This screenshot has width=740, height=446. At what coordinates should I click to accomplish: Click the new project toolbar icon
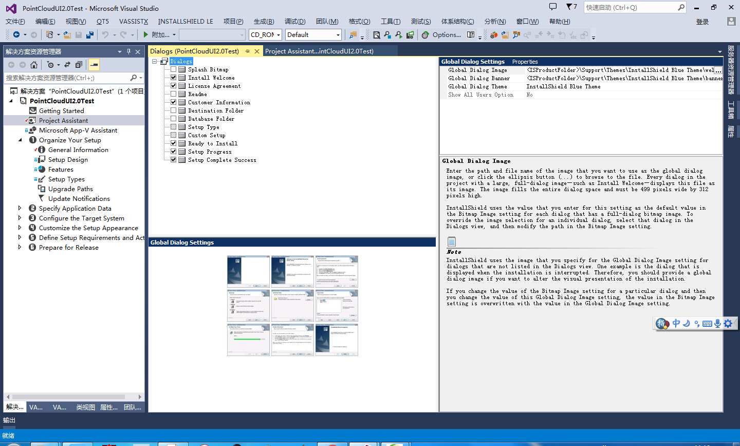click(49, 34)
